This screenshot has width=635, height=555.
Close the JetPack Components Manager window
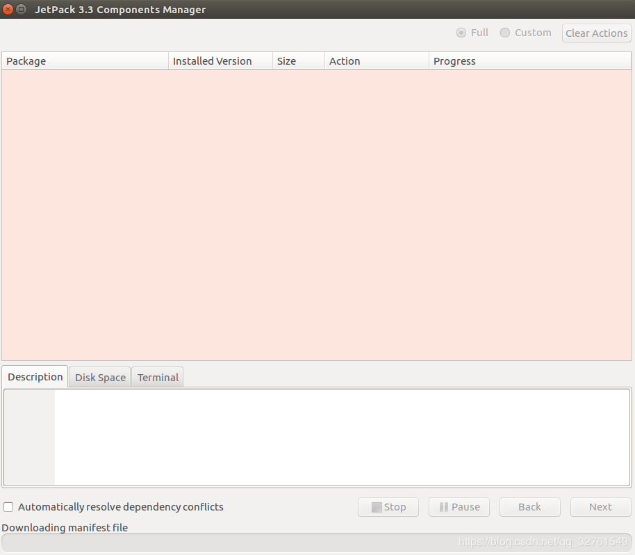click(8, 9)
